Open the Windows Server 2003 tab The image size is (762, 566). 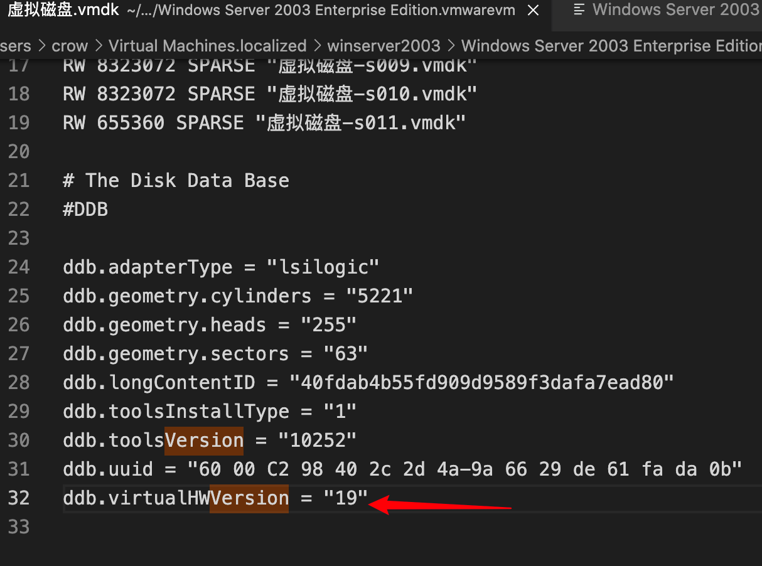click(657, 11)
